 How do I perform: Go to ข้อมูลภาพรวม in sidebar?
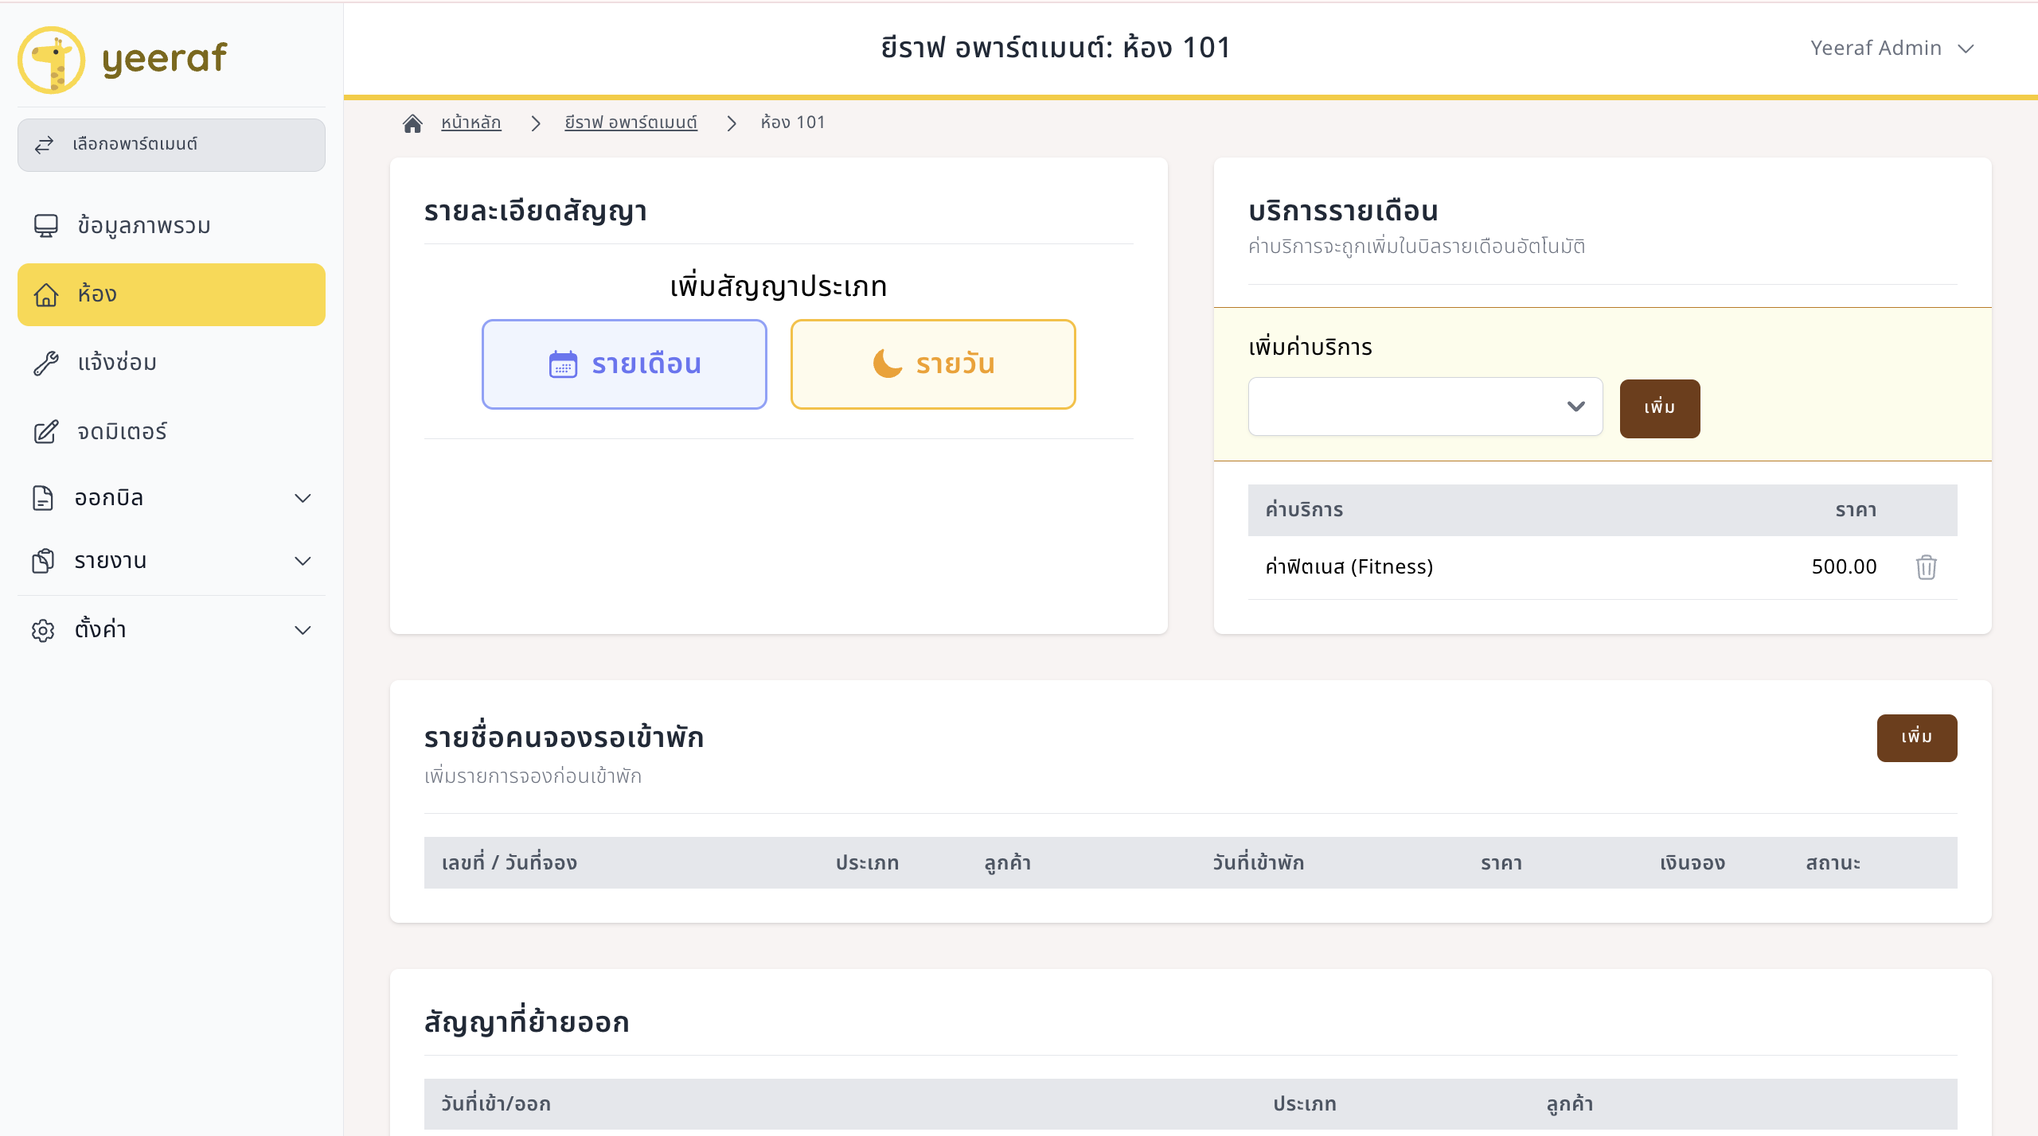pyautogui.click(x=171, y=226)
